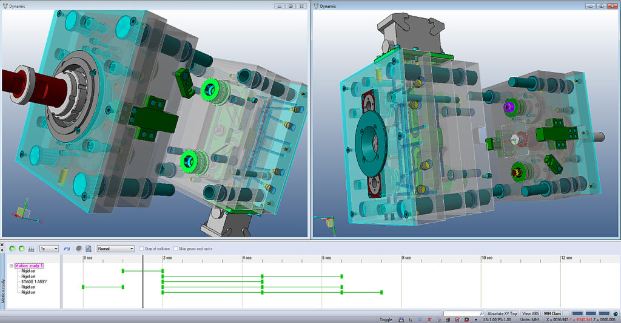This screenshot has width=621, height=323.
Task: Select STAGE 1 ASSY in the tree
Action: [x=34, y=282]
